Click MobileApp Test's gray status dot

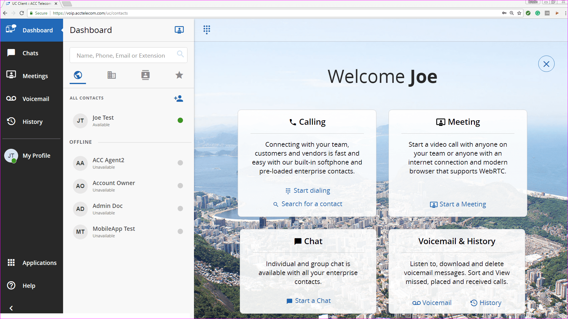pos(180,231)
